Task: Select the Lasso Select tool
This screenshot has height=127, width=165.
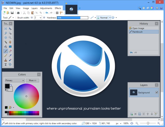Action: (x=6, y=33)
